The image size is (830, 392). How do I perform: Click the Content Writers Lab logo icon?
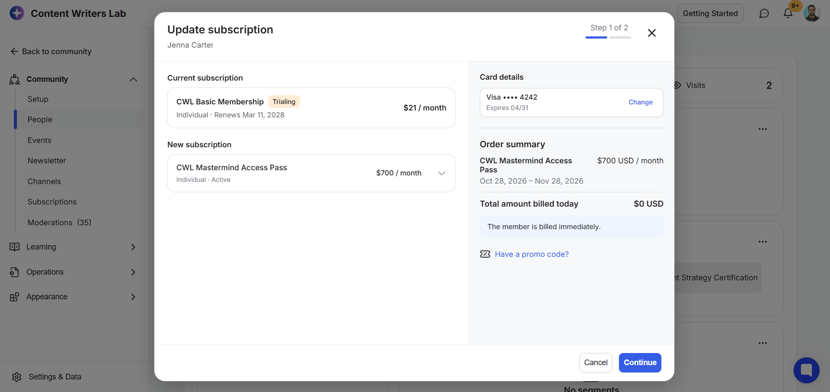17,13
